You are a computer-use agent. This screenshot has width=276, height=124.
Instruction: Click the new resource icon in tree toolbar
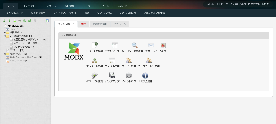click(x=14, y=21)
